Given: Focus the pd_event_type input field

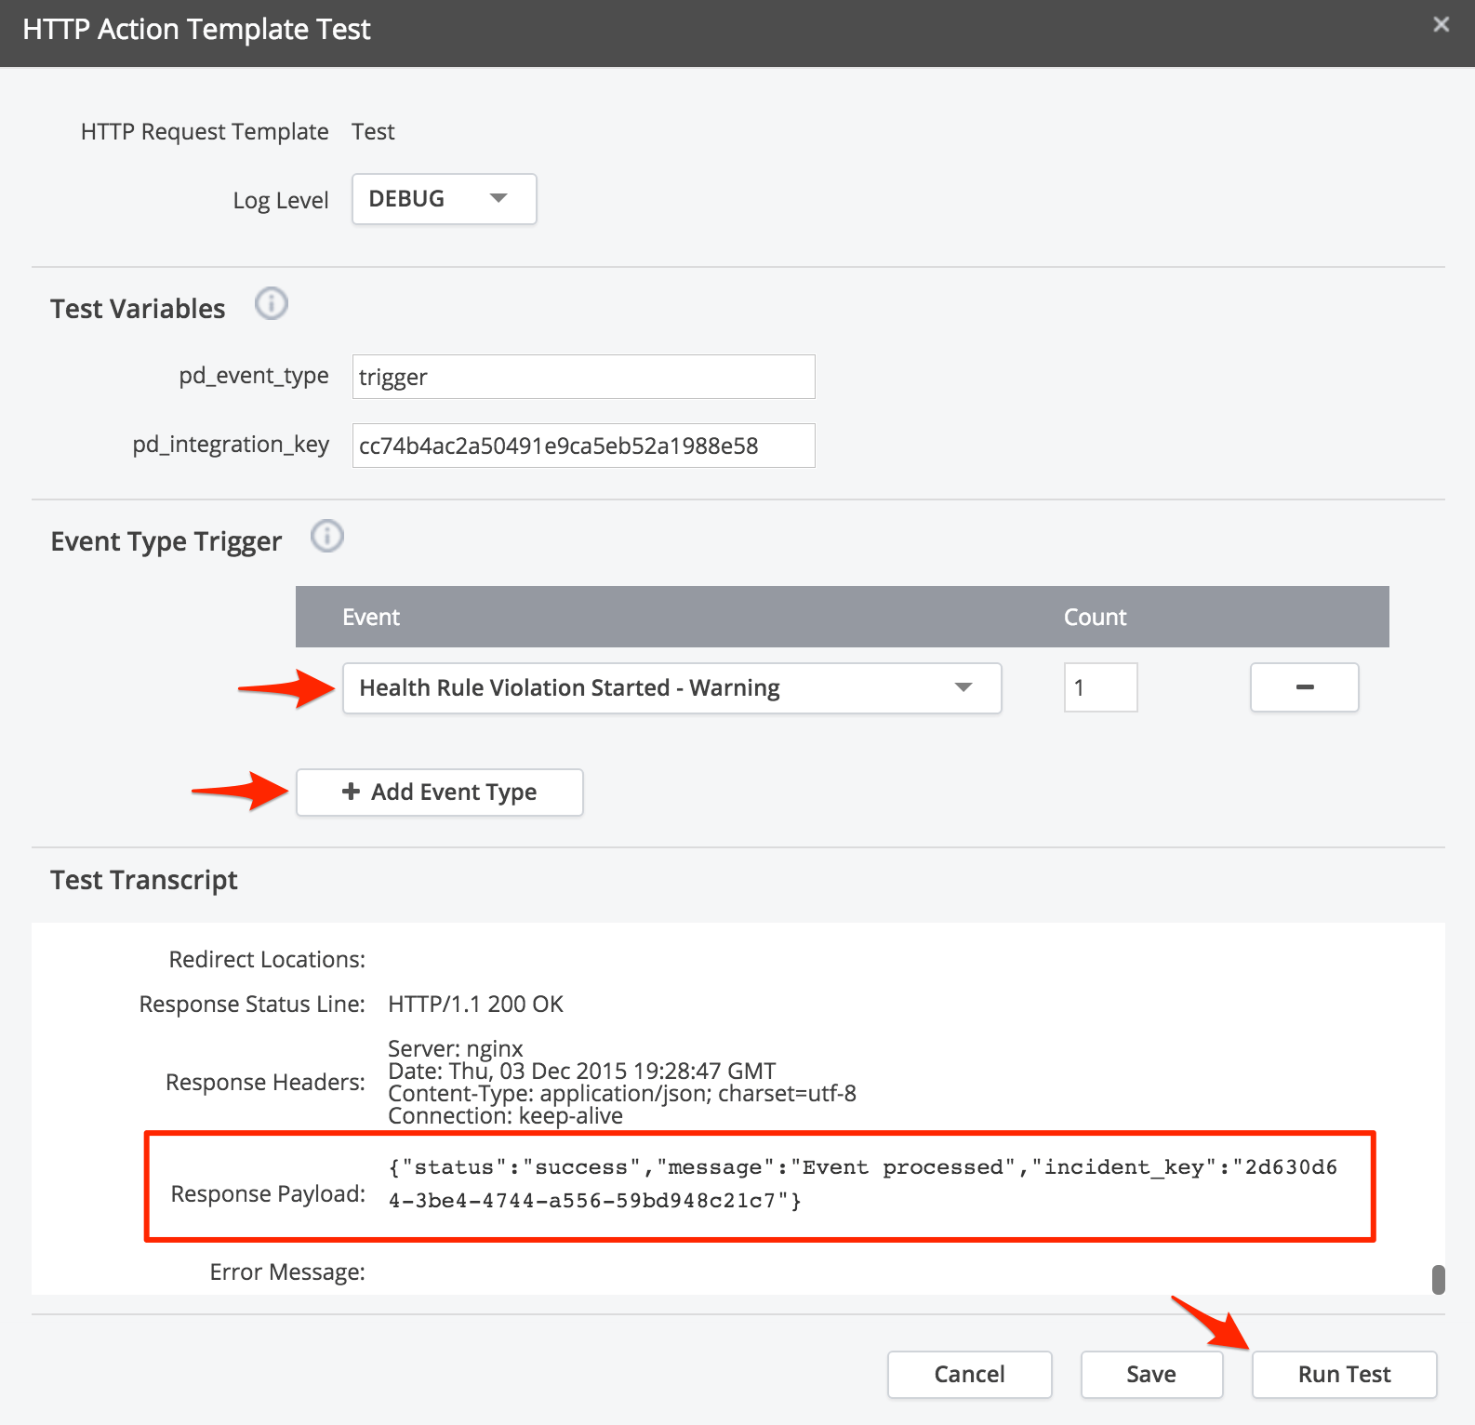Looking at the screenshot, I should pyautogui.click(x=583, y=377).
